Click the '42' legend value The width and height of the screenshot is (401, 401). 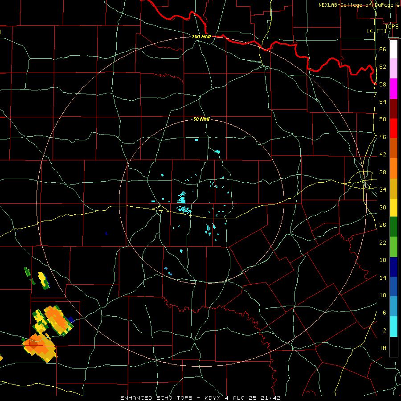tap(383, 154)
